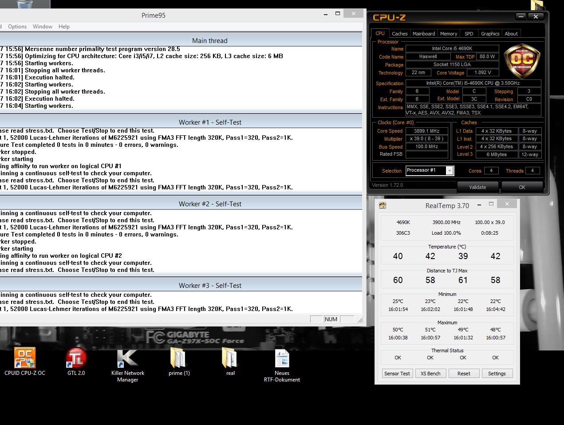564x425 pixels.
Task: Open CPUID CPU-Z OC desktop shortcut
Action: pyautogui.click(x=25, y=362)
